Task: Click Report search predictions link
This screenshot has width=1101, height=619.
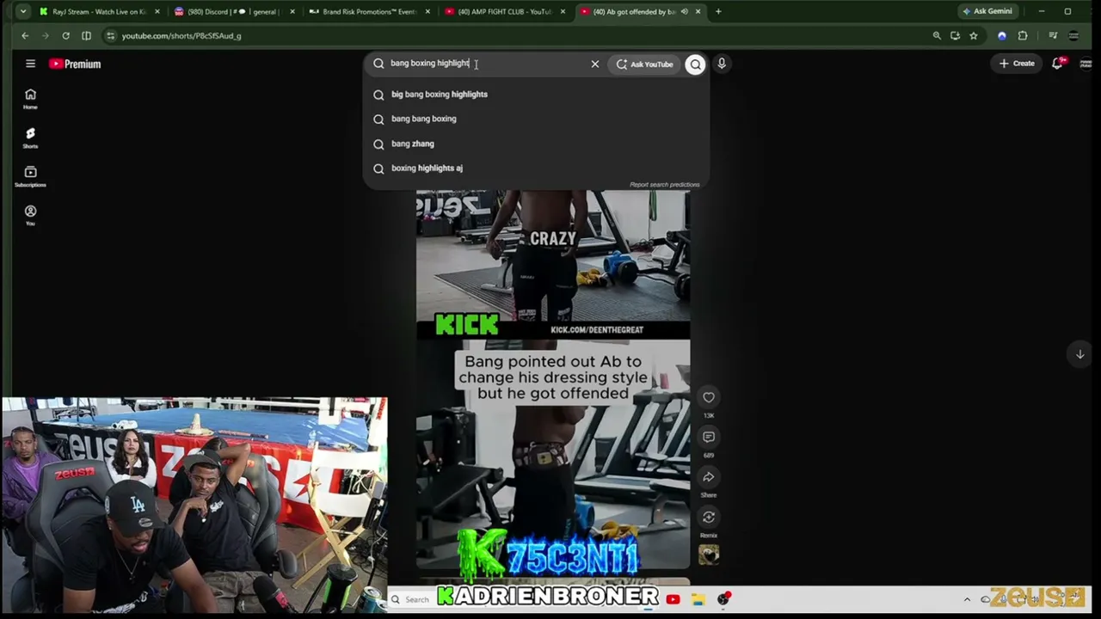Action: pos(664,185)
